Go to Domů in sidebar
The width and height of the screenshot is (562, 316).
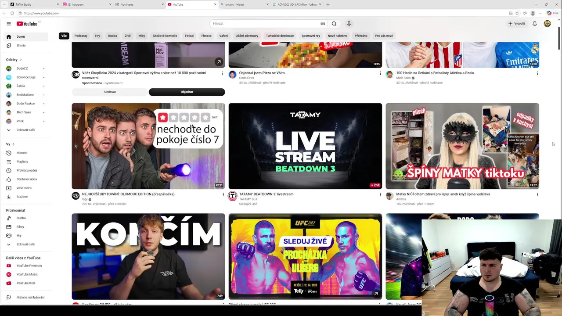click(26, 37)
